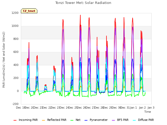The image size is (167, 125).
Task: Click the red Incoming PAR legend swatch
Action: [15, 120]
